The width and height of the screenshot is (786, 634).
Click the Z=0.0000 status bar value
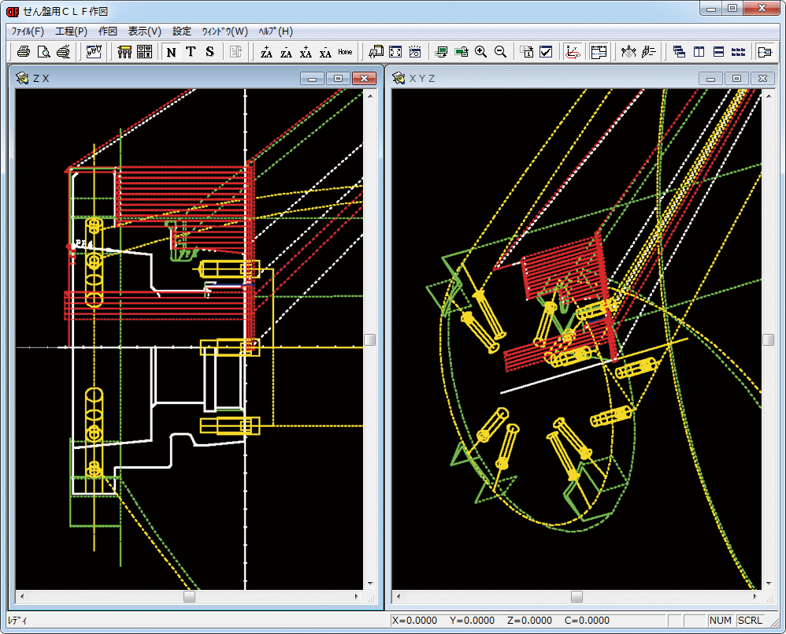[x=529, y=621]
